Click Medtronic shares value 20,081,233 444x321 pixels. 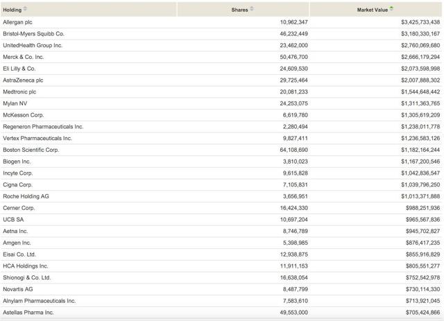(293, 92)
